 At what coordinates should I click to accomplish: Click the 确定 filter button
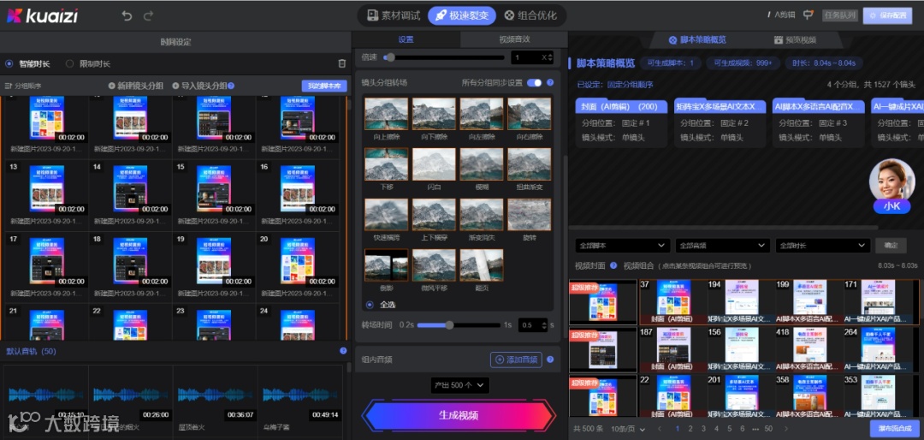tap(891, 246)
